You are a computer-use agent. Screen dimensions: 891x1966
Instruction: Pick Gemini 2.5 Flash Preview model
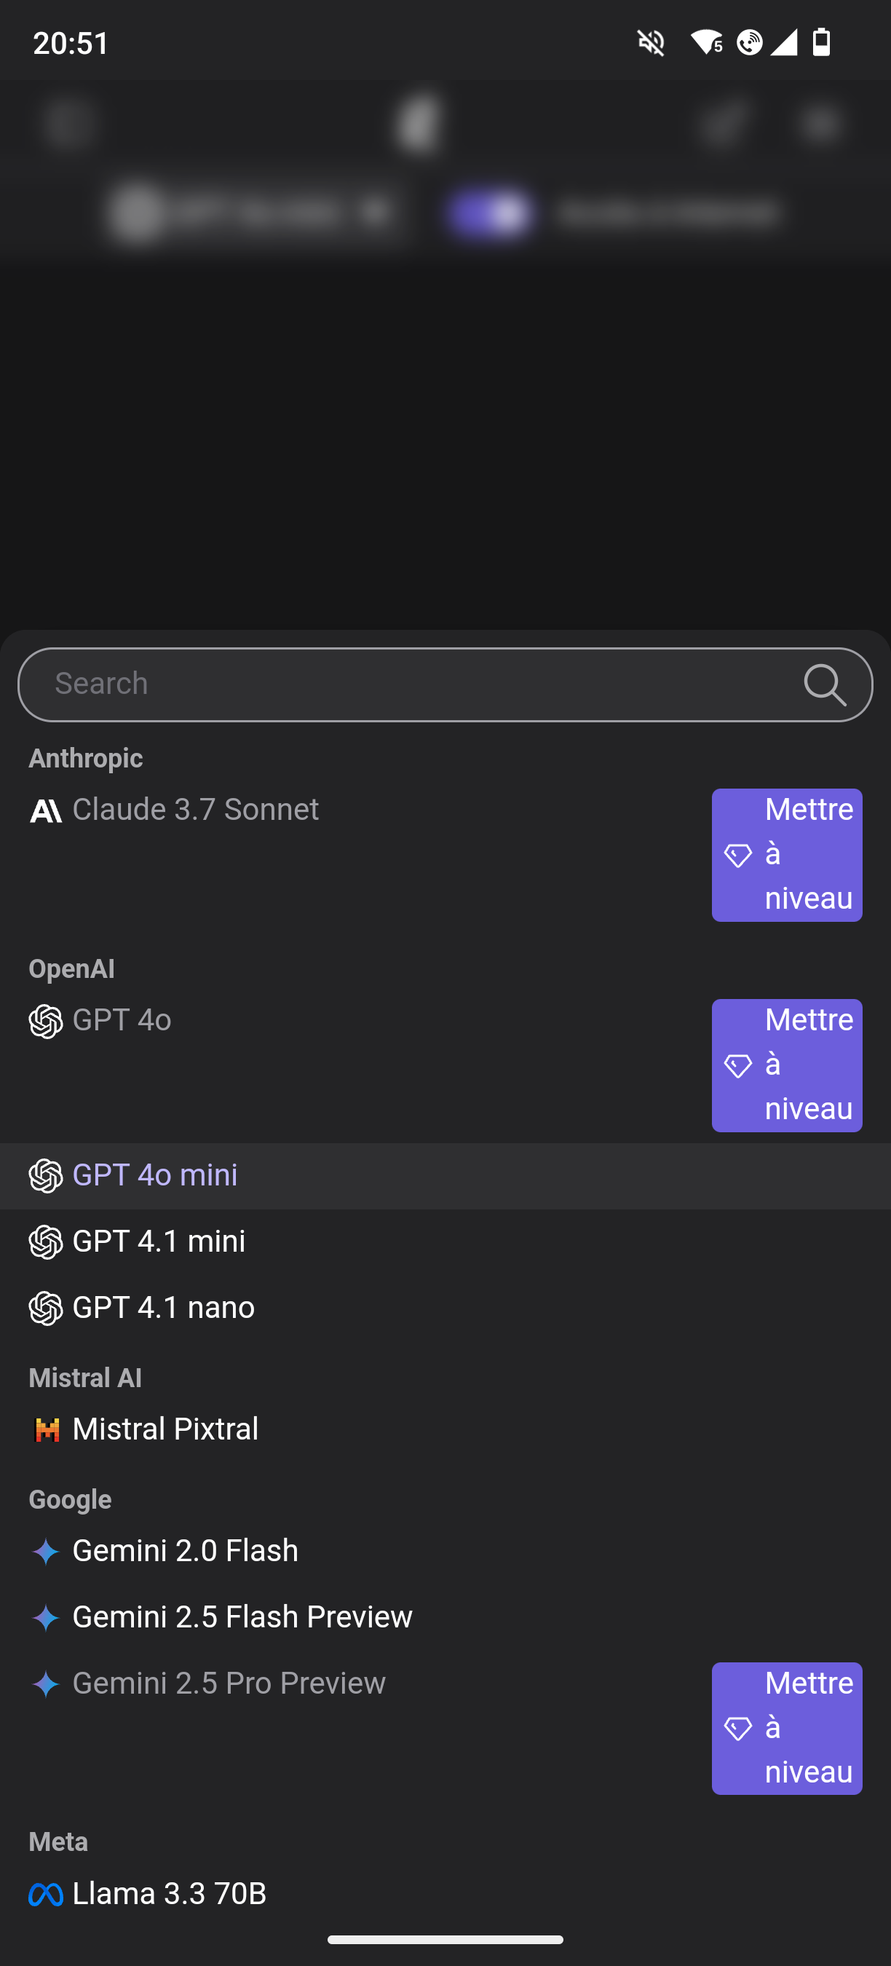point(242,1617)
